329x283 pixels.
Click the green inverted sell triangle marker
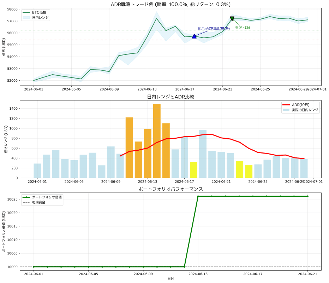[x=232, y=19]
